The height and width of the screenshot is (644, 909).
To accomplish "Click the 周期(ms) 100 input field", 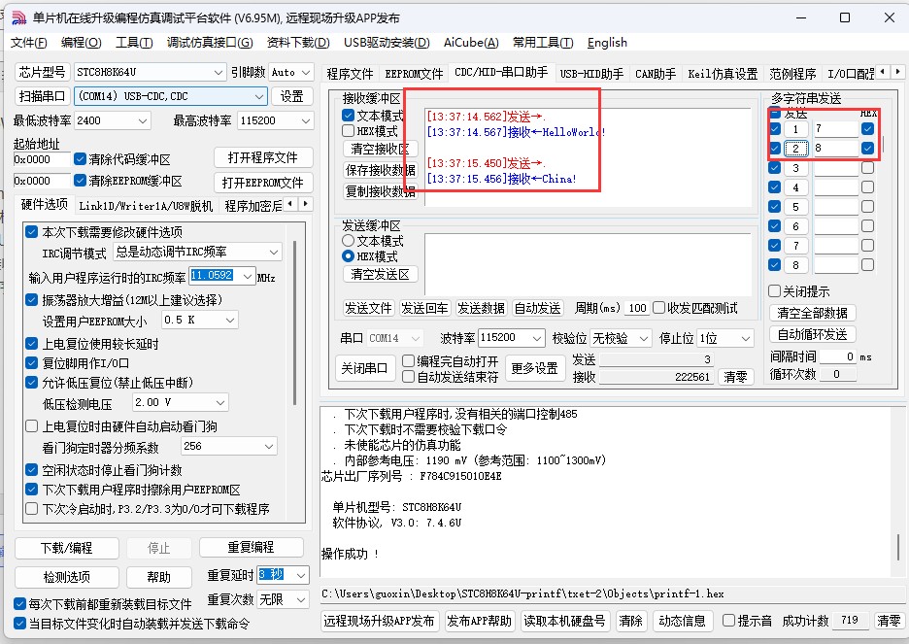I will pos(638,308).
